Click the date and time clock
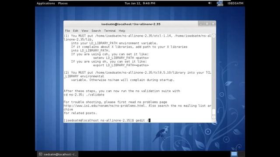The image size is (280, 157). coord(140,3)
